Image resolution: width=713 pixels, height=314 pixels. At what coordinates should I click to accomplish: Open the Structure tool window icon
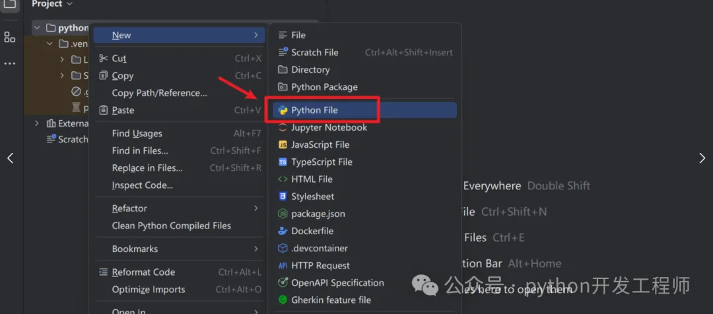(10, 37)
